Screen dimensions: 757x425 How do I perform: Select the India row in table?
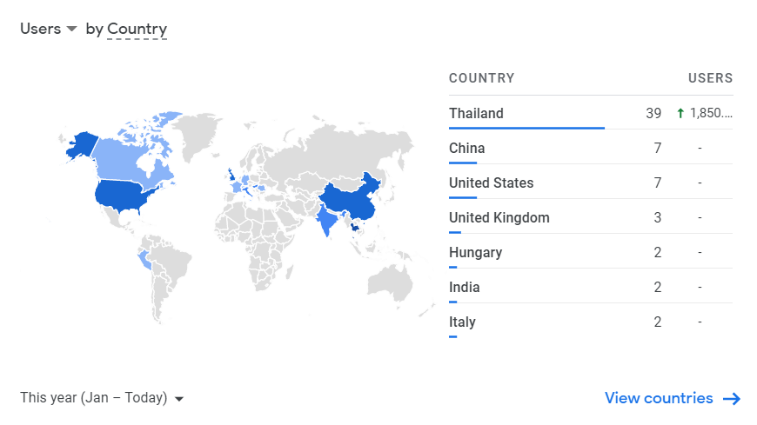point(591,287)
